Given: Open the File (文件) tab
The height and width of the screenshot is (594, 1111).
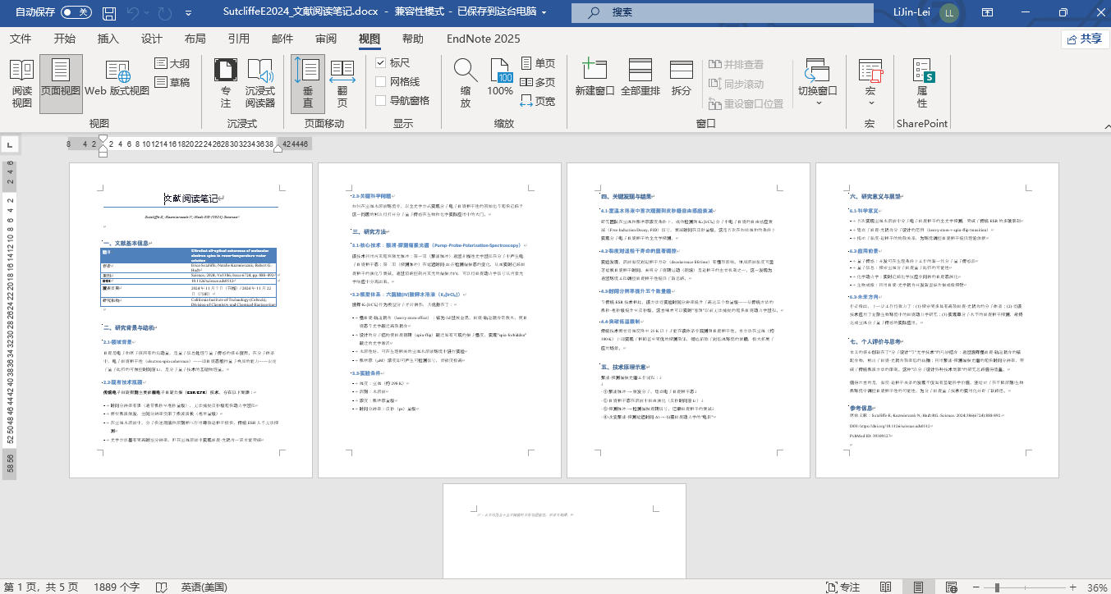Looking at the screenshot, I should [21, 39].
